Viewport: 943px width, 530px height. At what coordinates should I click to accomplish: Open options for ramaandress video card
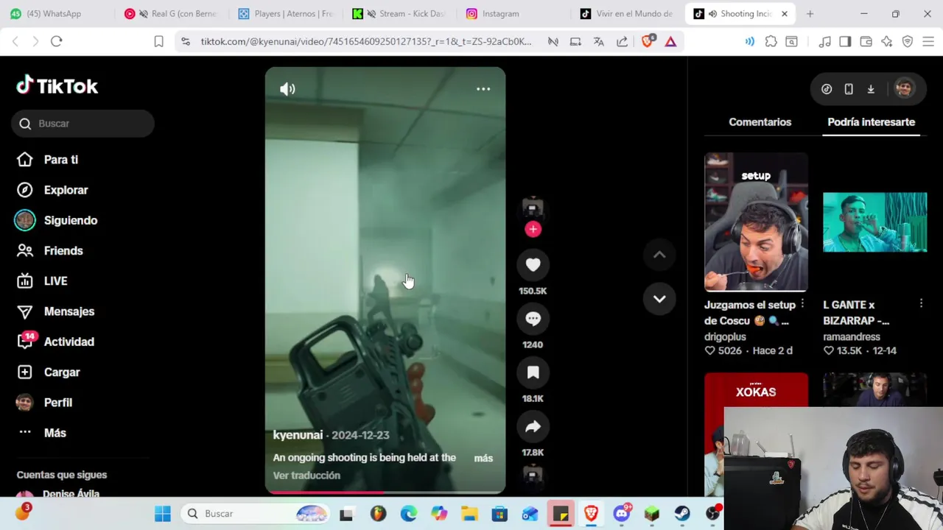pos(921,304)
